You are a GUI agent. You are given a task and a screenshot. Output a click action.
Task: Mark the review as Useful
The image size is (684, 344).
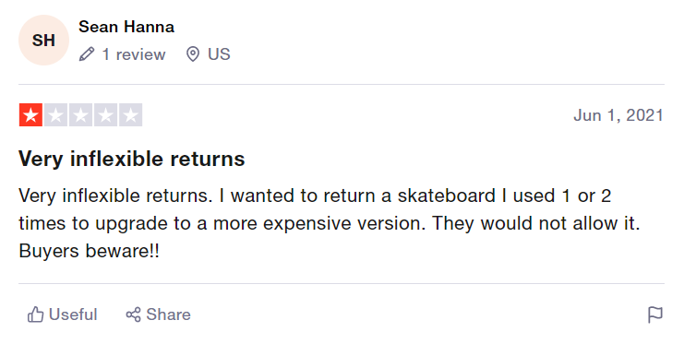point(63,314)
